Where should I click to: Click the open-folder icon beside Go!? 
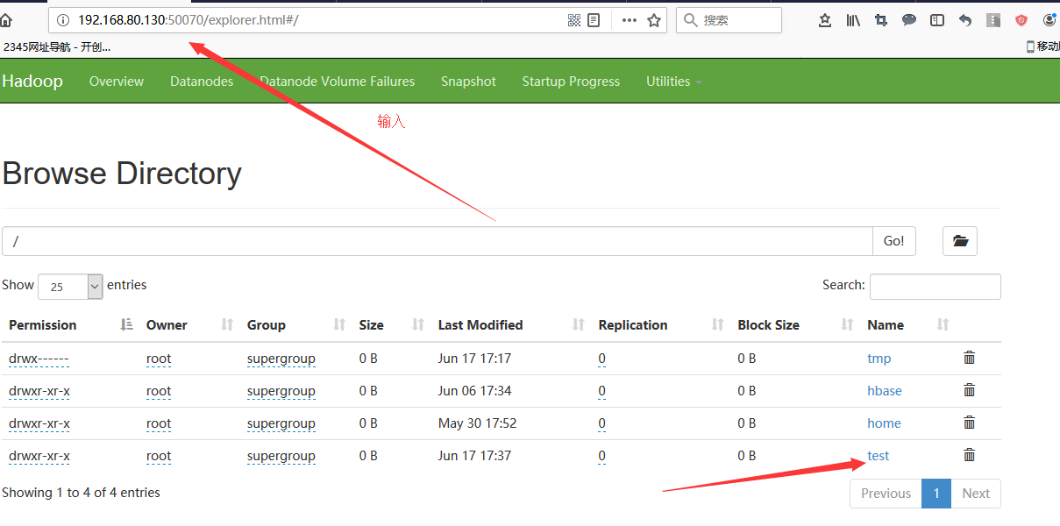(960, 241)
